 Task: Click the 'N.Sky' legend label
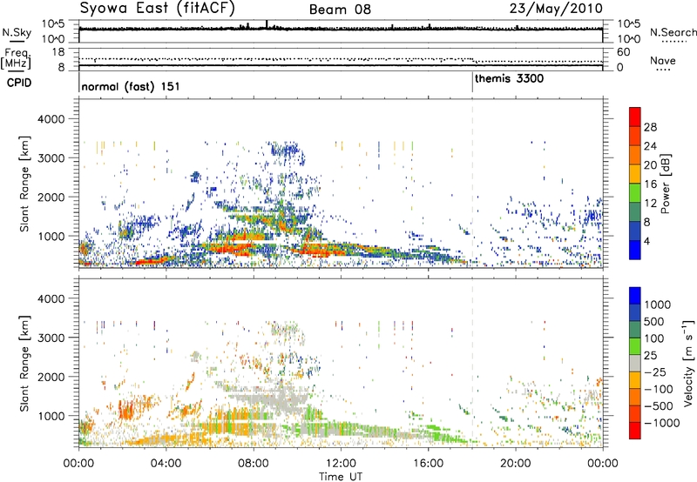(17, 32)
